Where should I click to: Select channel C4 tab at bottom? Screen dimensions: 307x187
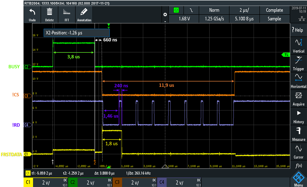click(161, 183)
